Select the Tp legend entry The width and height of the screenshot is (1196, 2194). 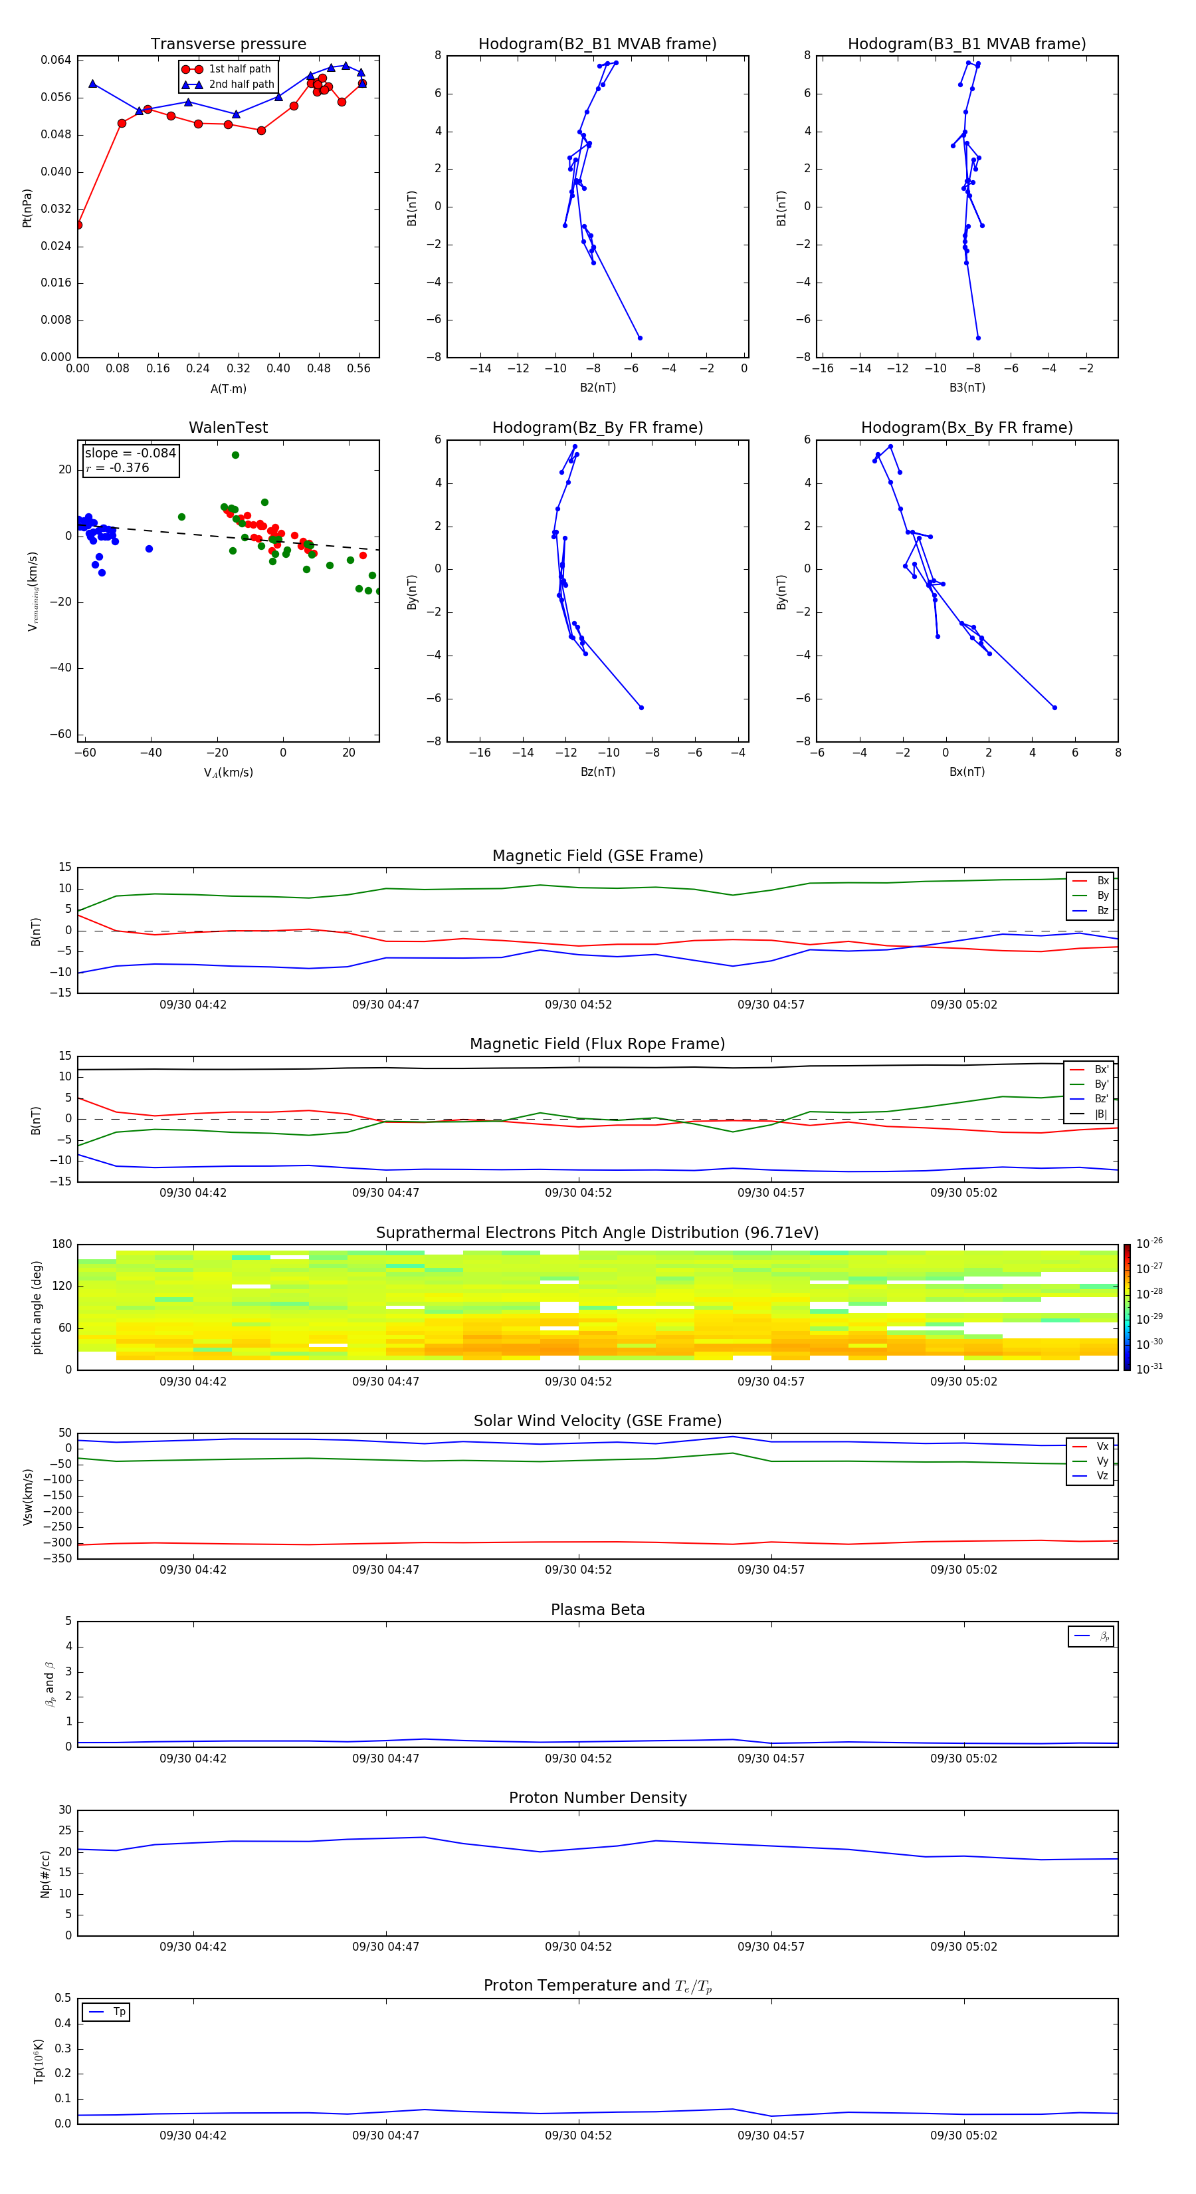106,2012
